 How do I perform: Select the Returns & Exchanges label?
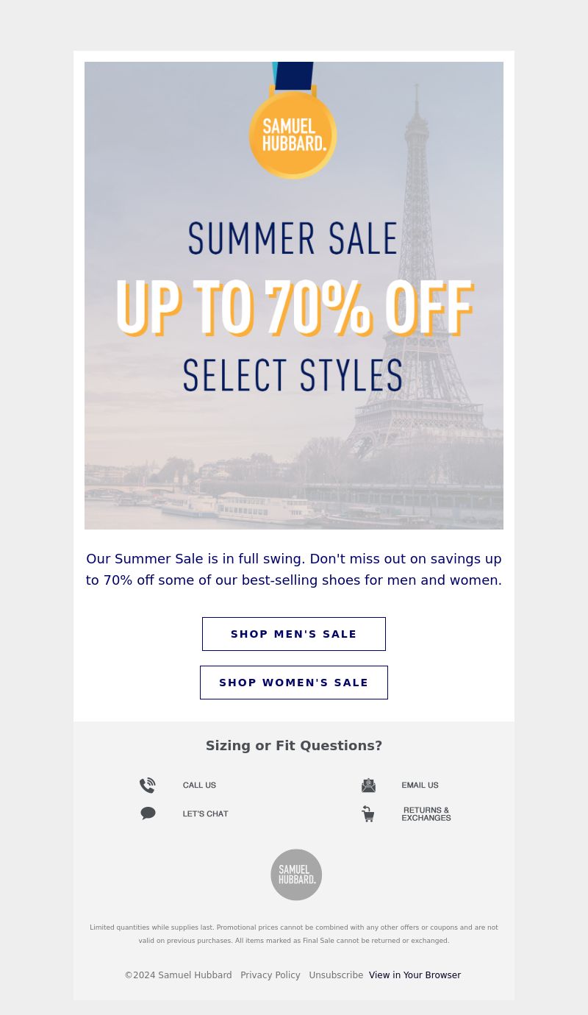point(426,813)
